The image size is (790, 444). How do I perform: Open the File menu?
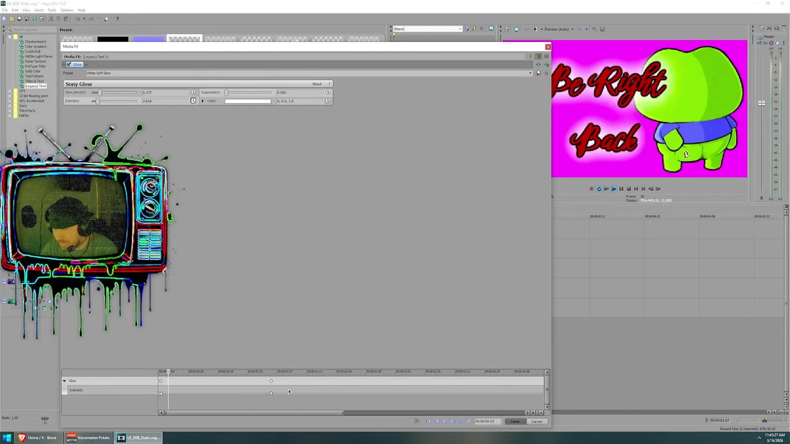click(x=5, y=10)
